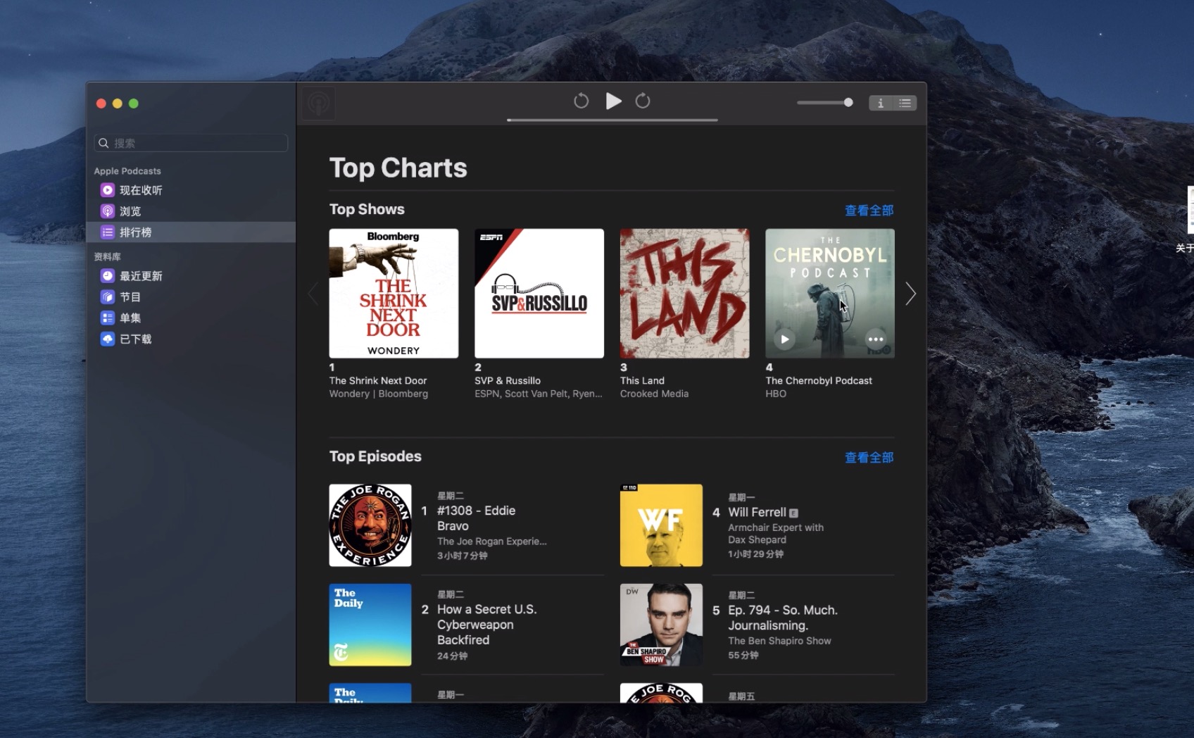Open 单集 in the library
Image resolution: width=1194 pixels, height=738 pixels.
[191, 318]
